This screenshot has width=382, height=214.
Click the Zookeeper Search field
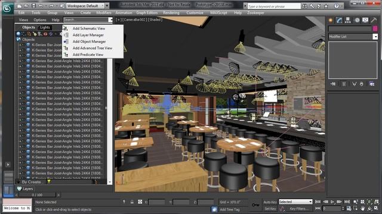click(x=86, y=20)
